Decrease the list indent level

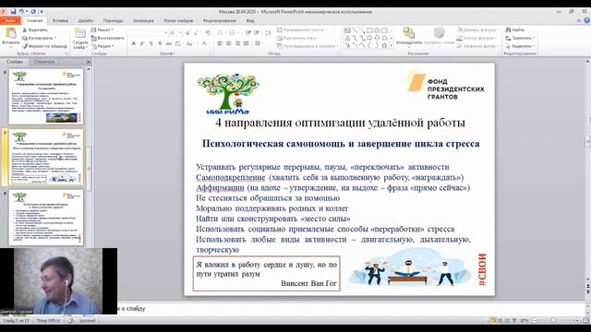click(248, 33)
